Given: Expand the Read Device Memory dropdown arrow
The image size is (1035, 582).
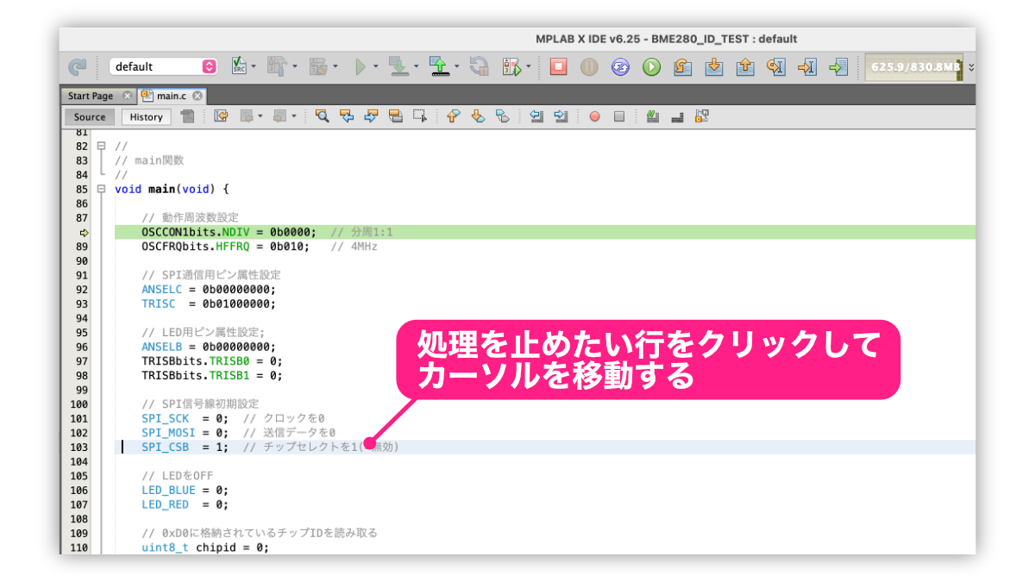Looking at the screenshot, I should [x=457, y=66].
